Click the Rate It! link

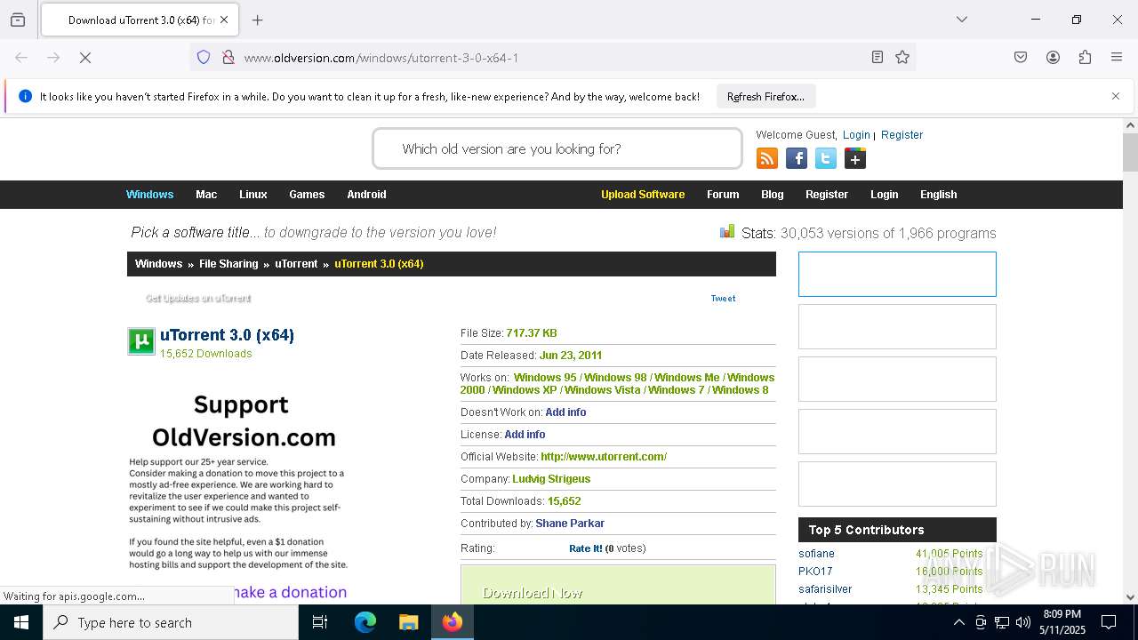[x=585, y=548]
